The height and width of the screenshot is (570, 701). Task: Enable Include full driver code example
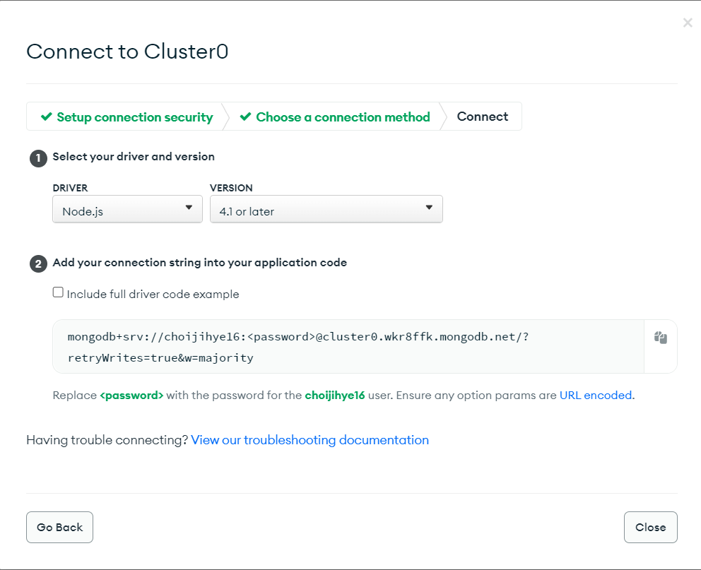coord(58,292)
